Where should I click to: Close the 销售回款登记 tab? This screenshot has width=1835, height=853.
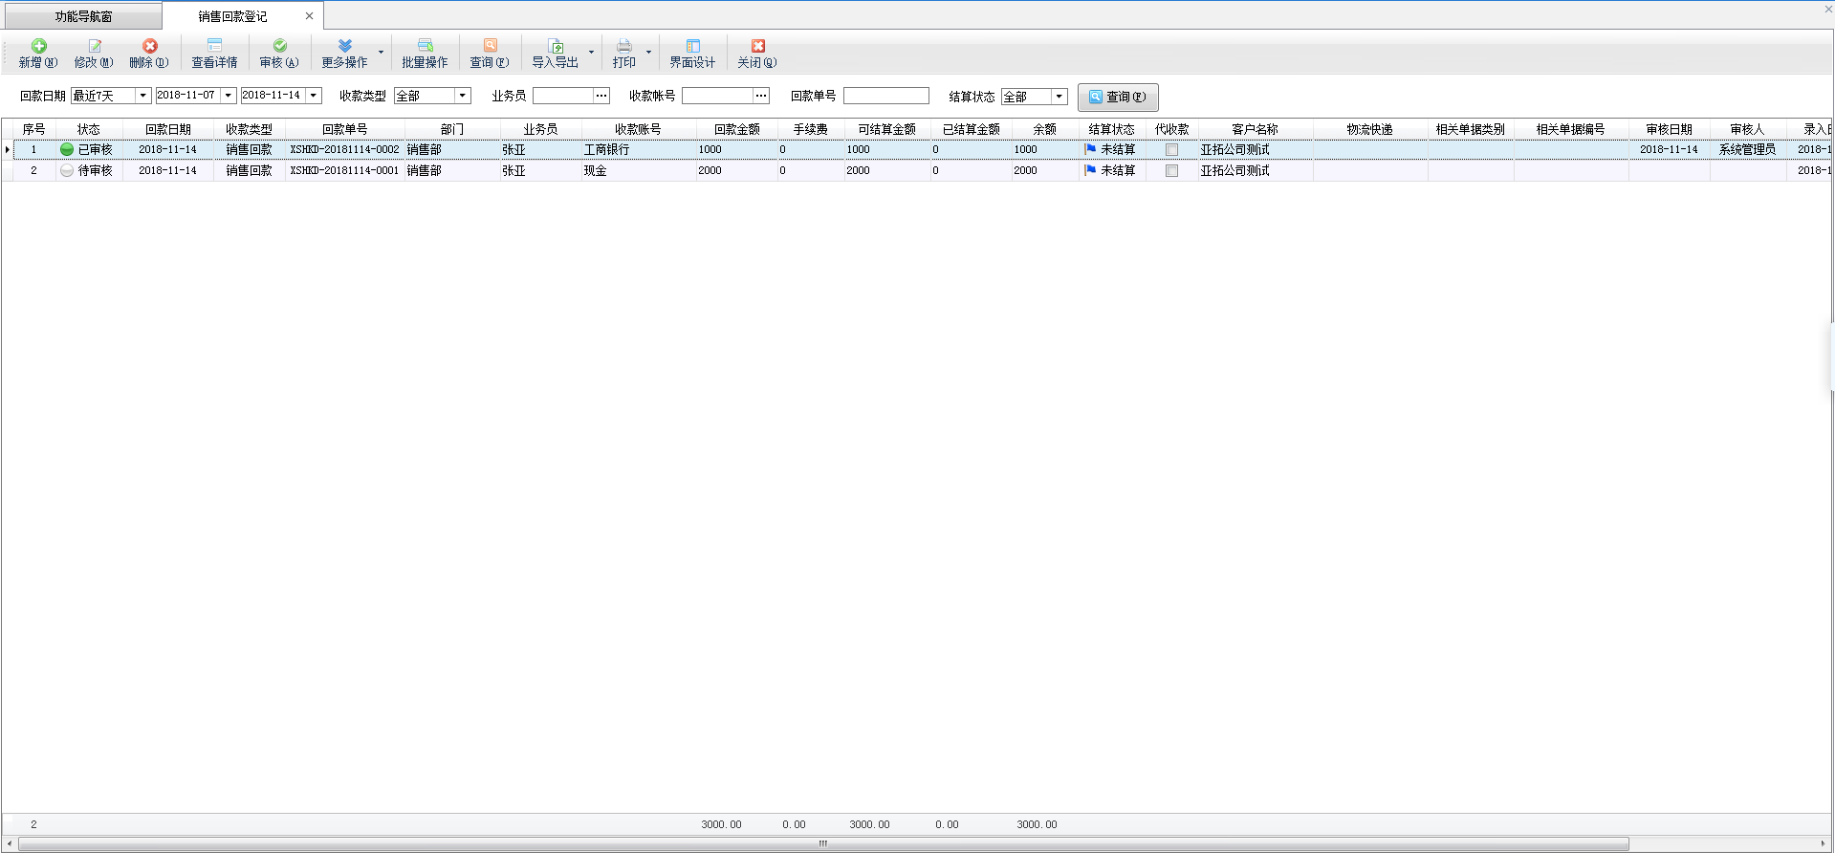point(309,16)
